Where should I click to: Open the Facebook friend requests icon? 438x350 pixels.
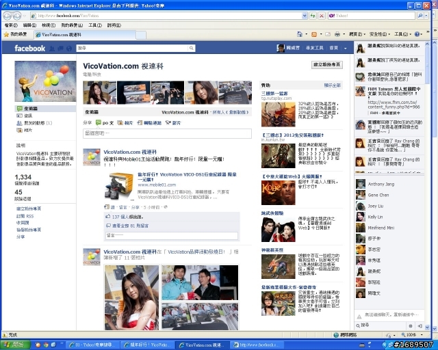click(52, 49)
